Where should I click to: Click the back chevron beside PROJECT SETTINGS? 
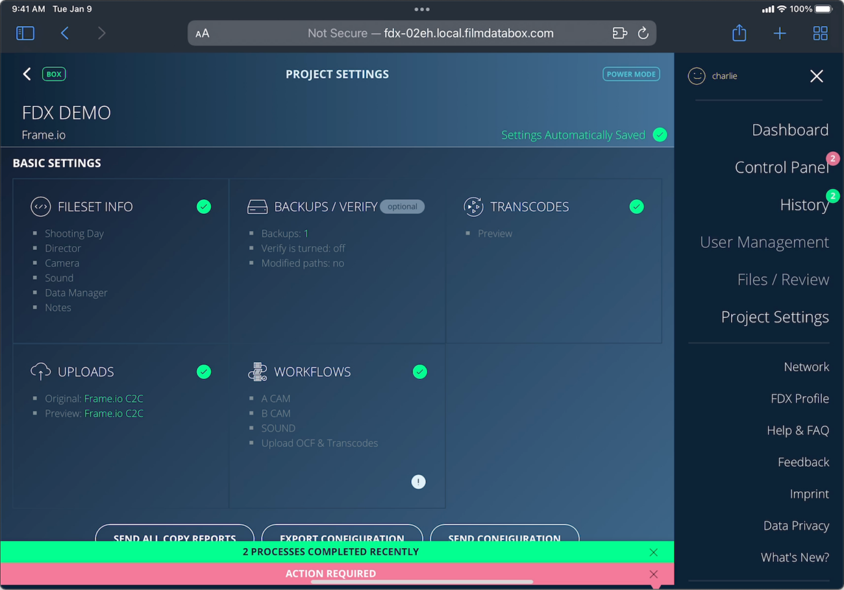[27, 74]
